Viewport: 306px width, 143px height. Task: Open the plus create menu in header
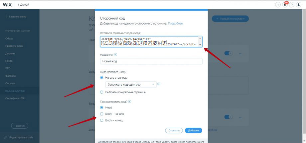pyautogui.click(x=278, y=5)
